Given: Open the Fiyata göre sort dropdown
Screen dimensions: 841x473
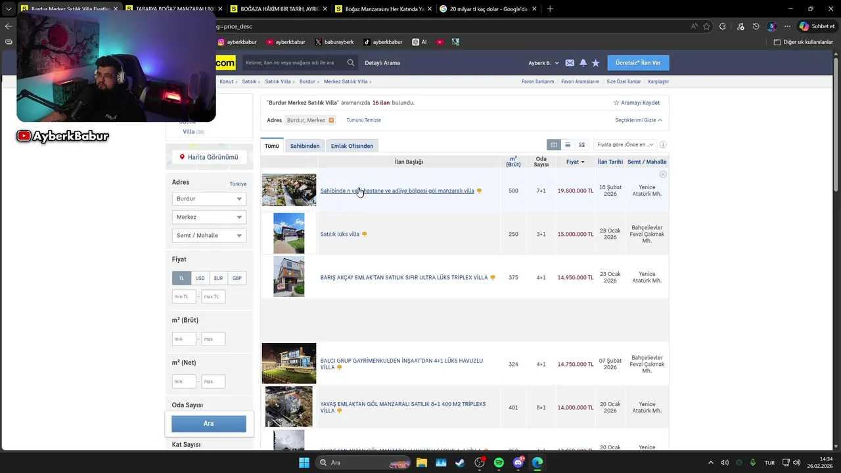Looking at the screenshot, I should tap(625, 145).
